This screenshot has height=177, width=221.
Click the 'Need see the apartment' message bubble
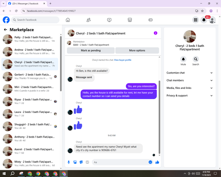pyautogui.click(x=108, y=148)
